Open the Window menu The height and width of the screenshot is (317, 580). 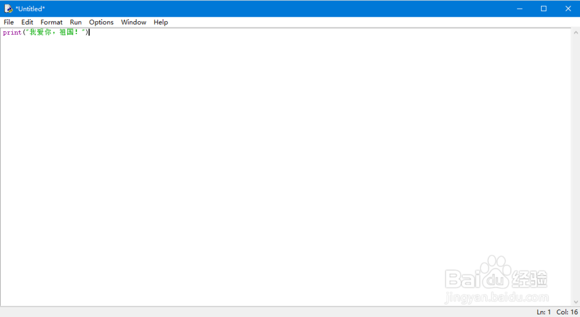pos(133,22)
